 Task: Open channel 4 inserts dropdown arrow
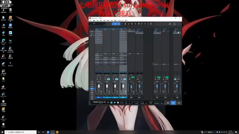tap(125, 29)
